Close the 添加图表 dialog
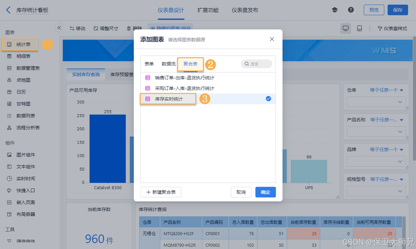Screen dimensions: 416x249 pos(272,39)
